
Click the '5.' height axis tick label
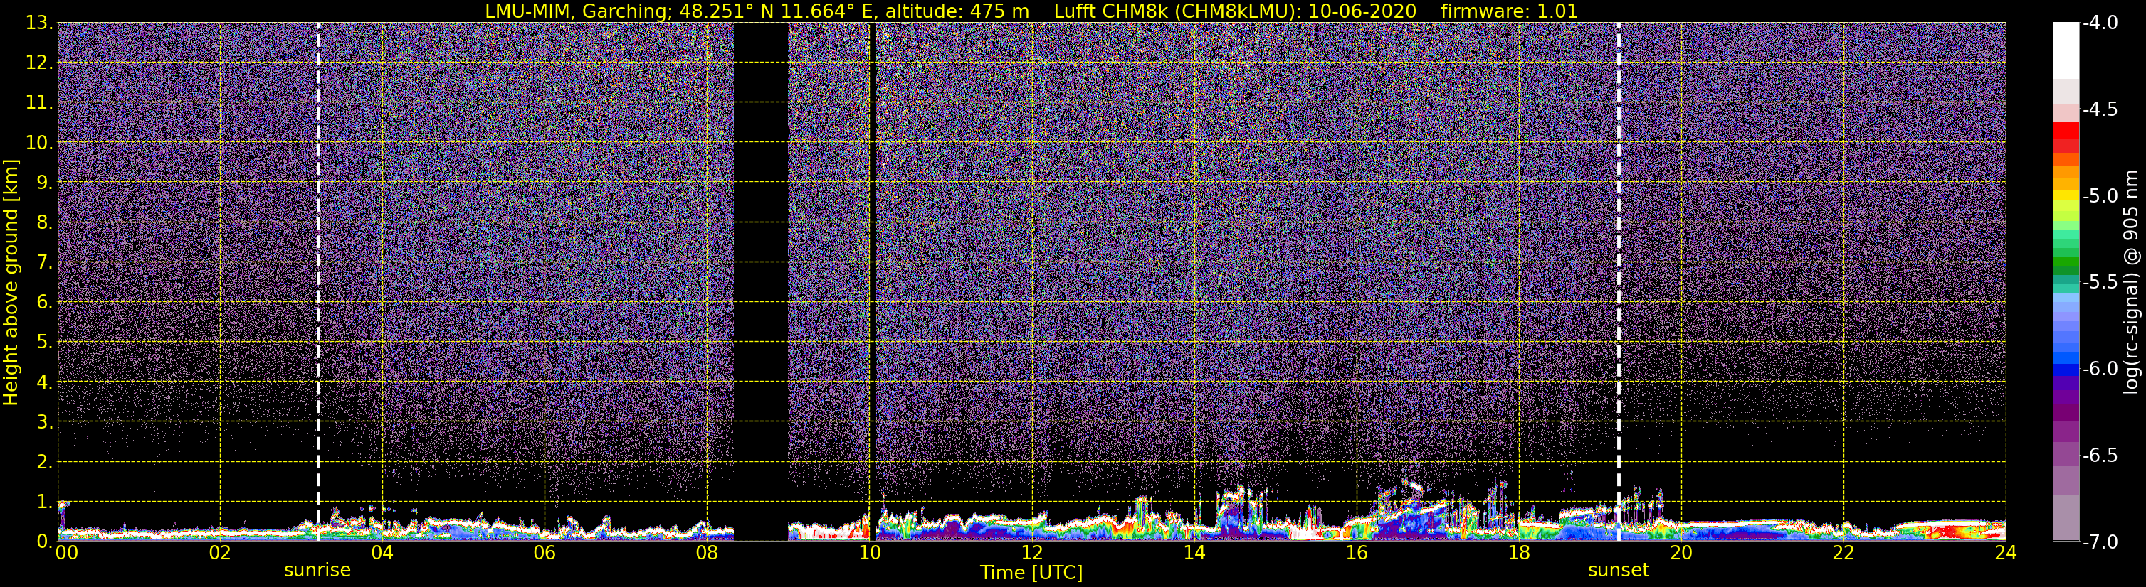[43, 343]
